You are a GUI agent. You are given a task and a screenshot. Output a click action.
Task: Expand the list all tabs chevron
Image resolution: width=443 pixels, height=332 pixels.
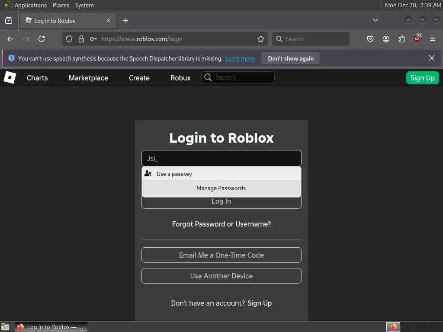pos(375,20)
